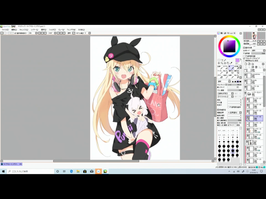Click the canvas horizontal scrollbar
Viewport: 266px width, 199px height.
coord(96,161)
